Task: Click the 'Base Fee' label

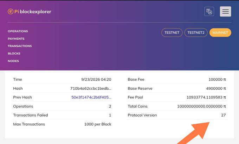Action: coord(136,80)
